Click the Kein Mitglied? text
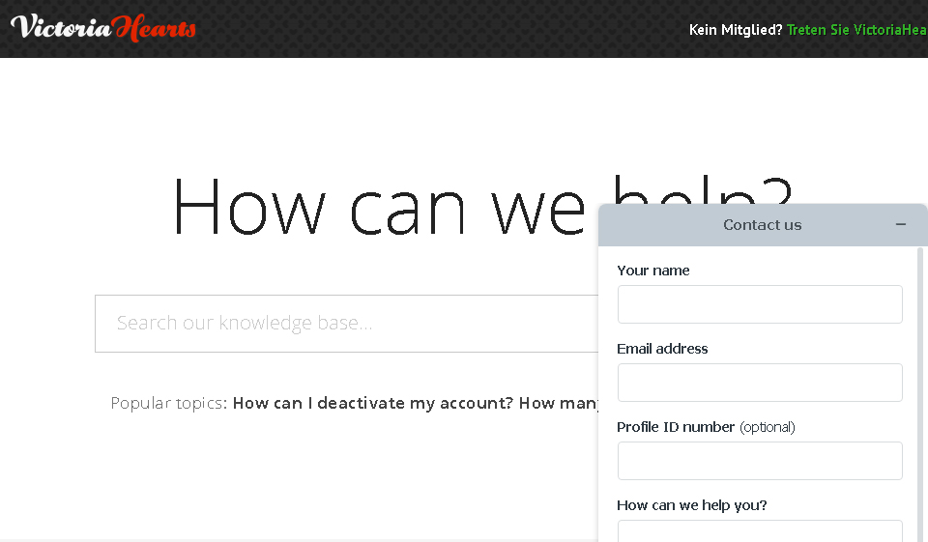Image resolution: width=928 pixels, height=542 pixels. 736,30
